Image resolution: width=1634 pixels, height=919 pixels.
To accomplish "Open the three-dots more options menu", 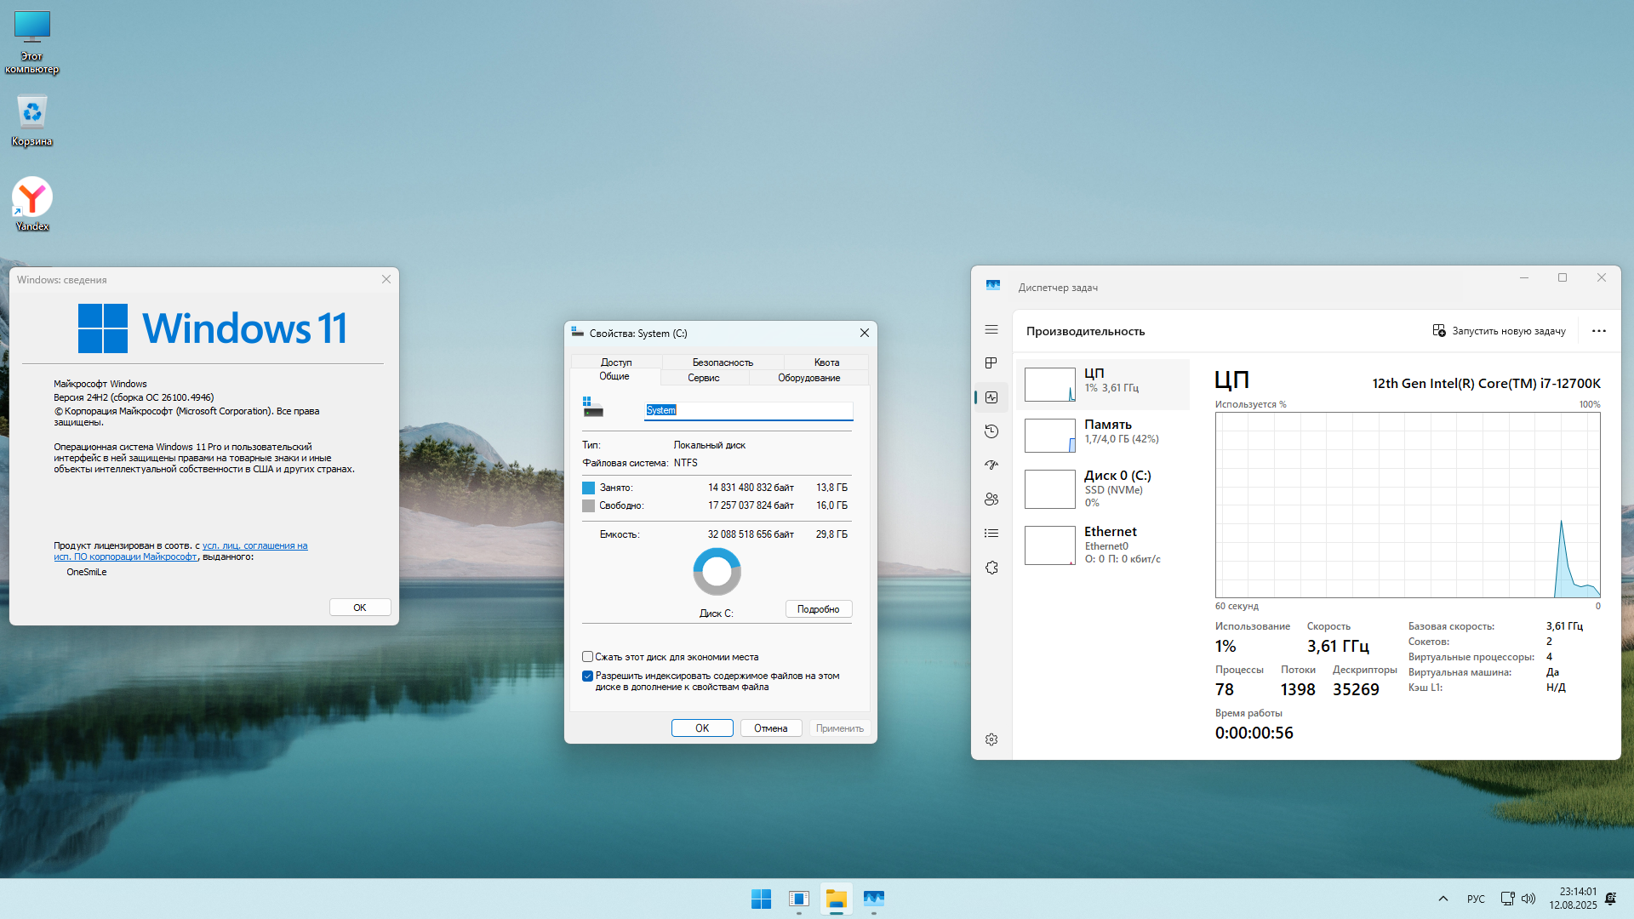I will pos(1598,331).
